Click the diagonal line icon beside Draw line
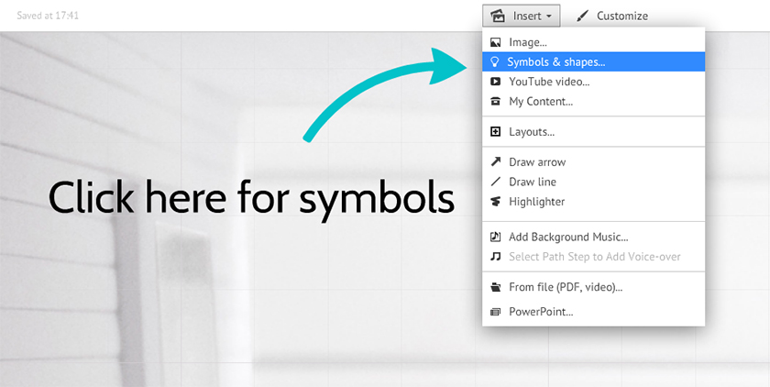This screenshot has height=387, width=770. tap(496, 182)
